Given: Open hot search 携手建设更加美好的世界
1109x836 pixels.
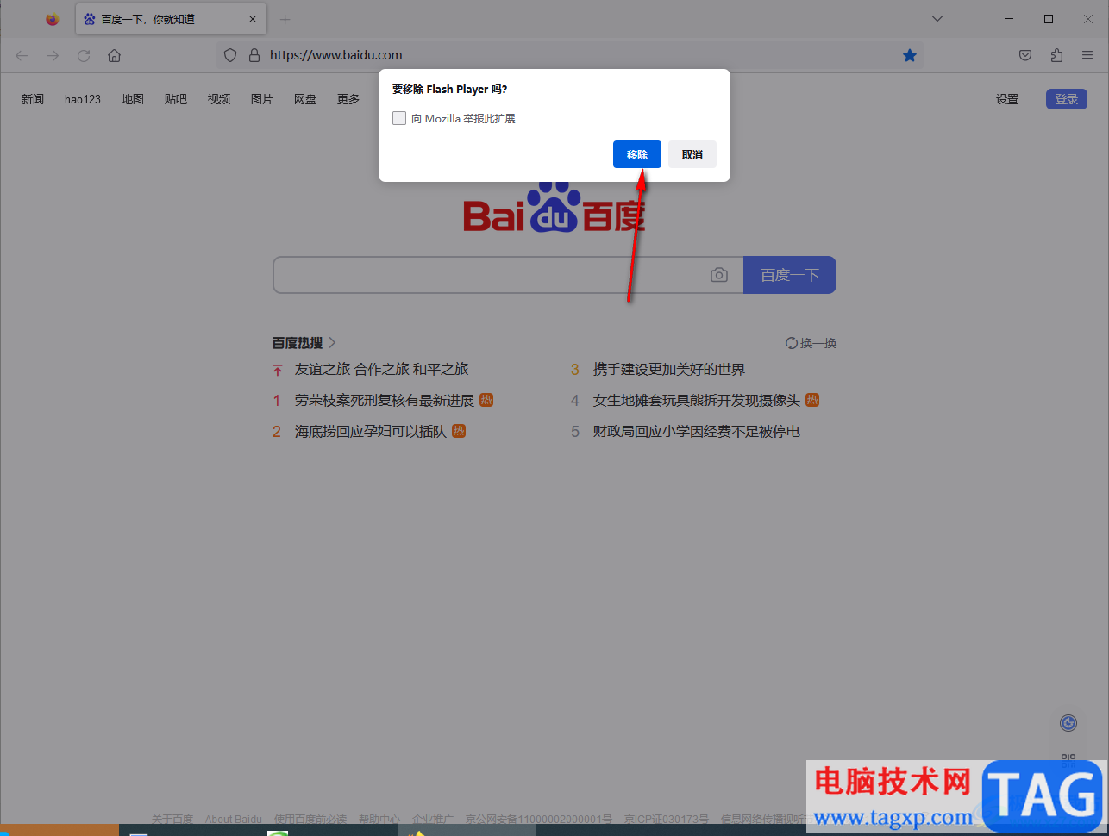Looking at the screenshot, I should click(669, 369).
